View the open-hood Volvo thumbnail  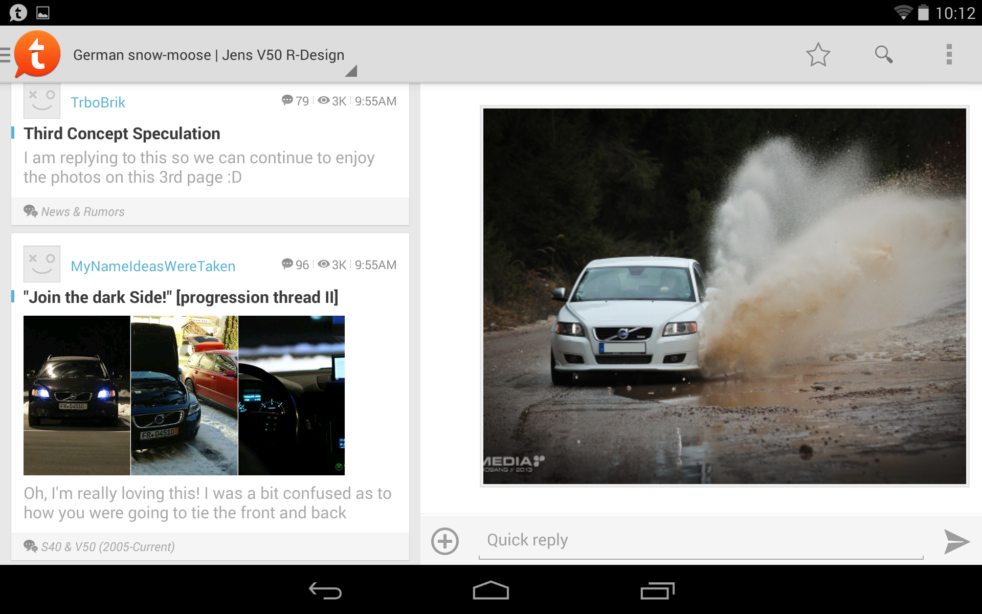coord(184,395)
